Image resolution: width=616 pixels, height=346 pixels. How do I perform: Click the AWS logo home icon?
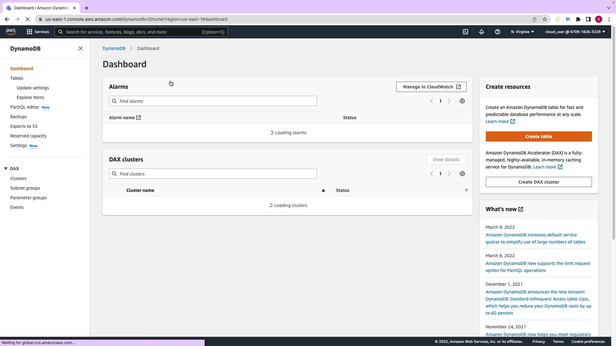[x=11, y=31]
